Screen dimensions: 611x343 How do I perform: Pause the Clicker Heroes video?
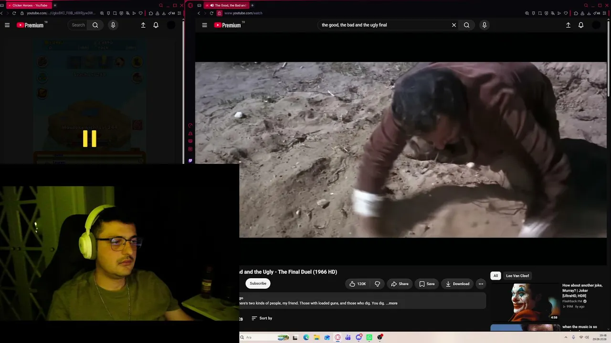click(90, 139)
